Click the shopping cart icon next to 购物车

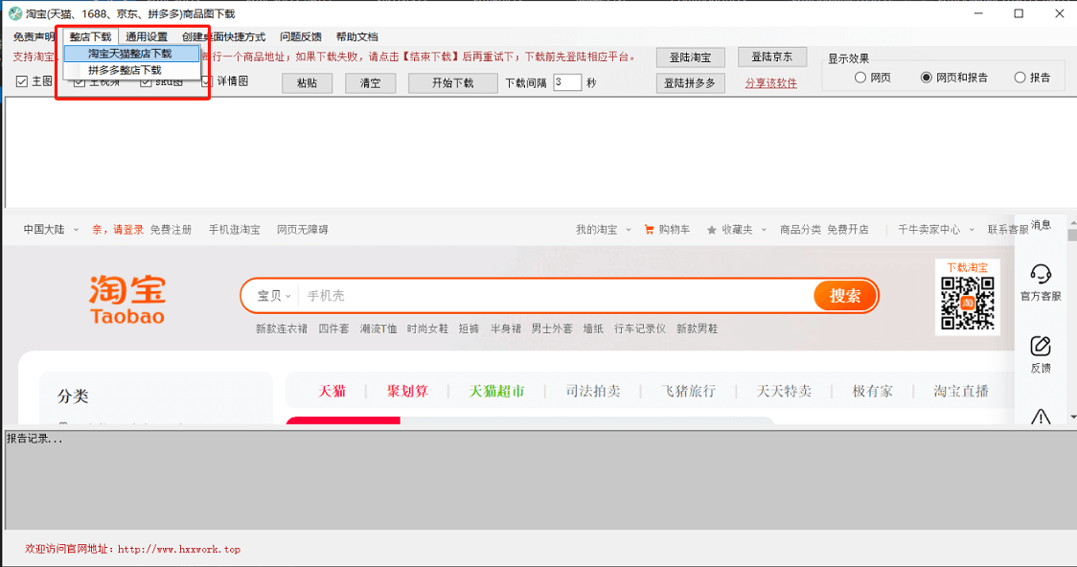pos(649,229)
